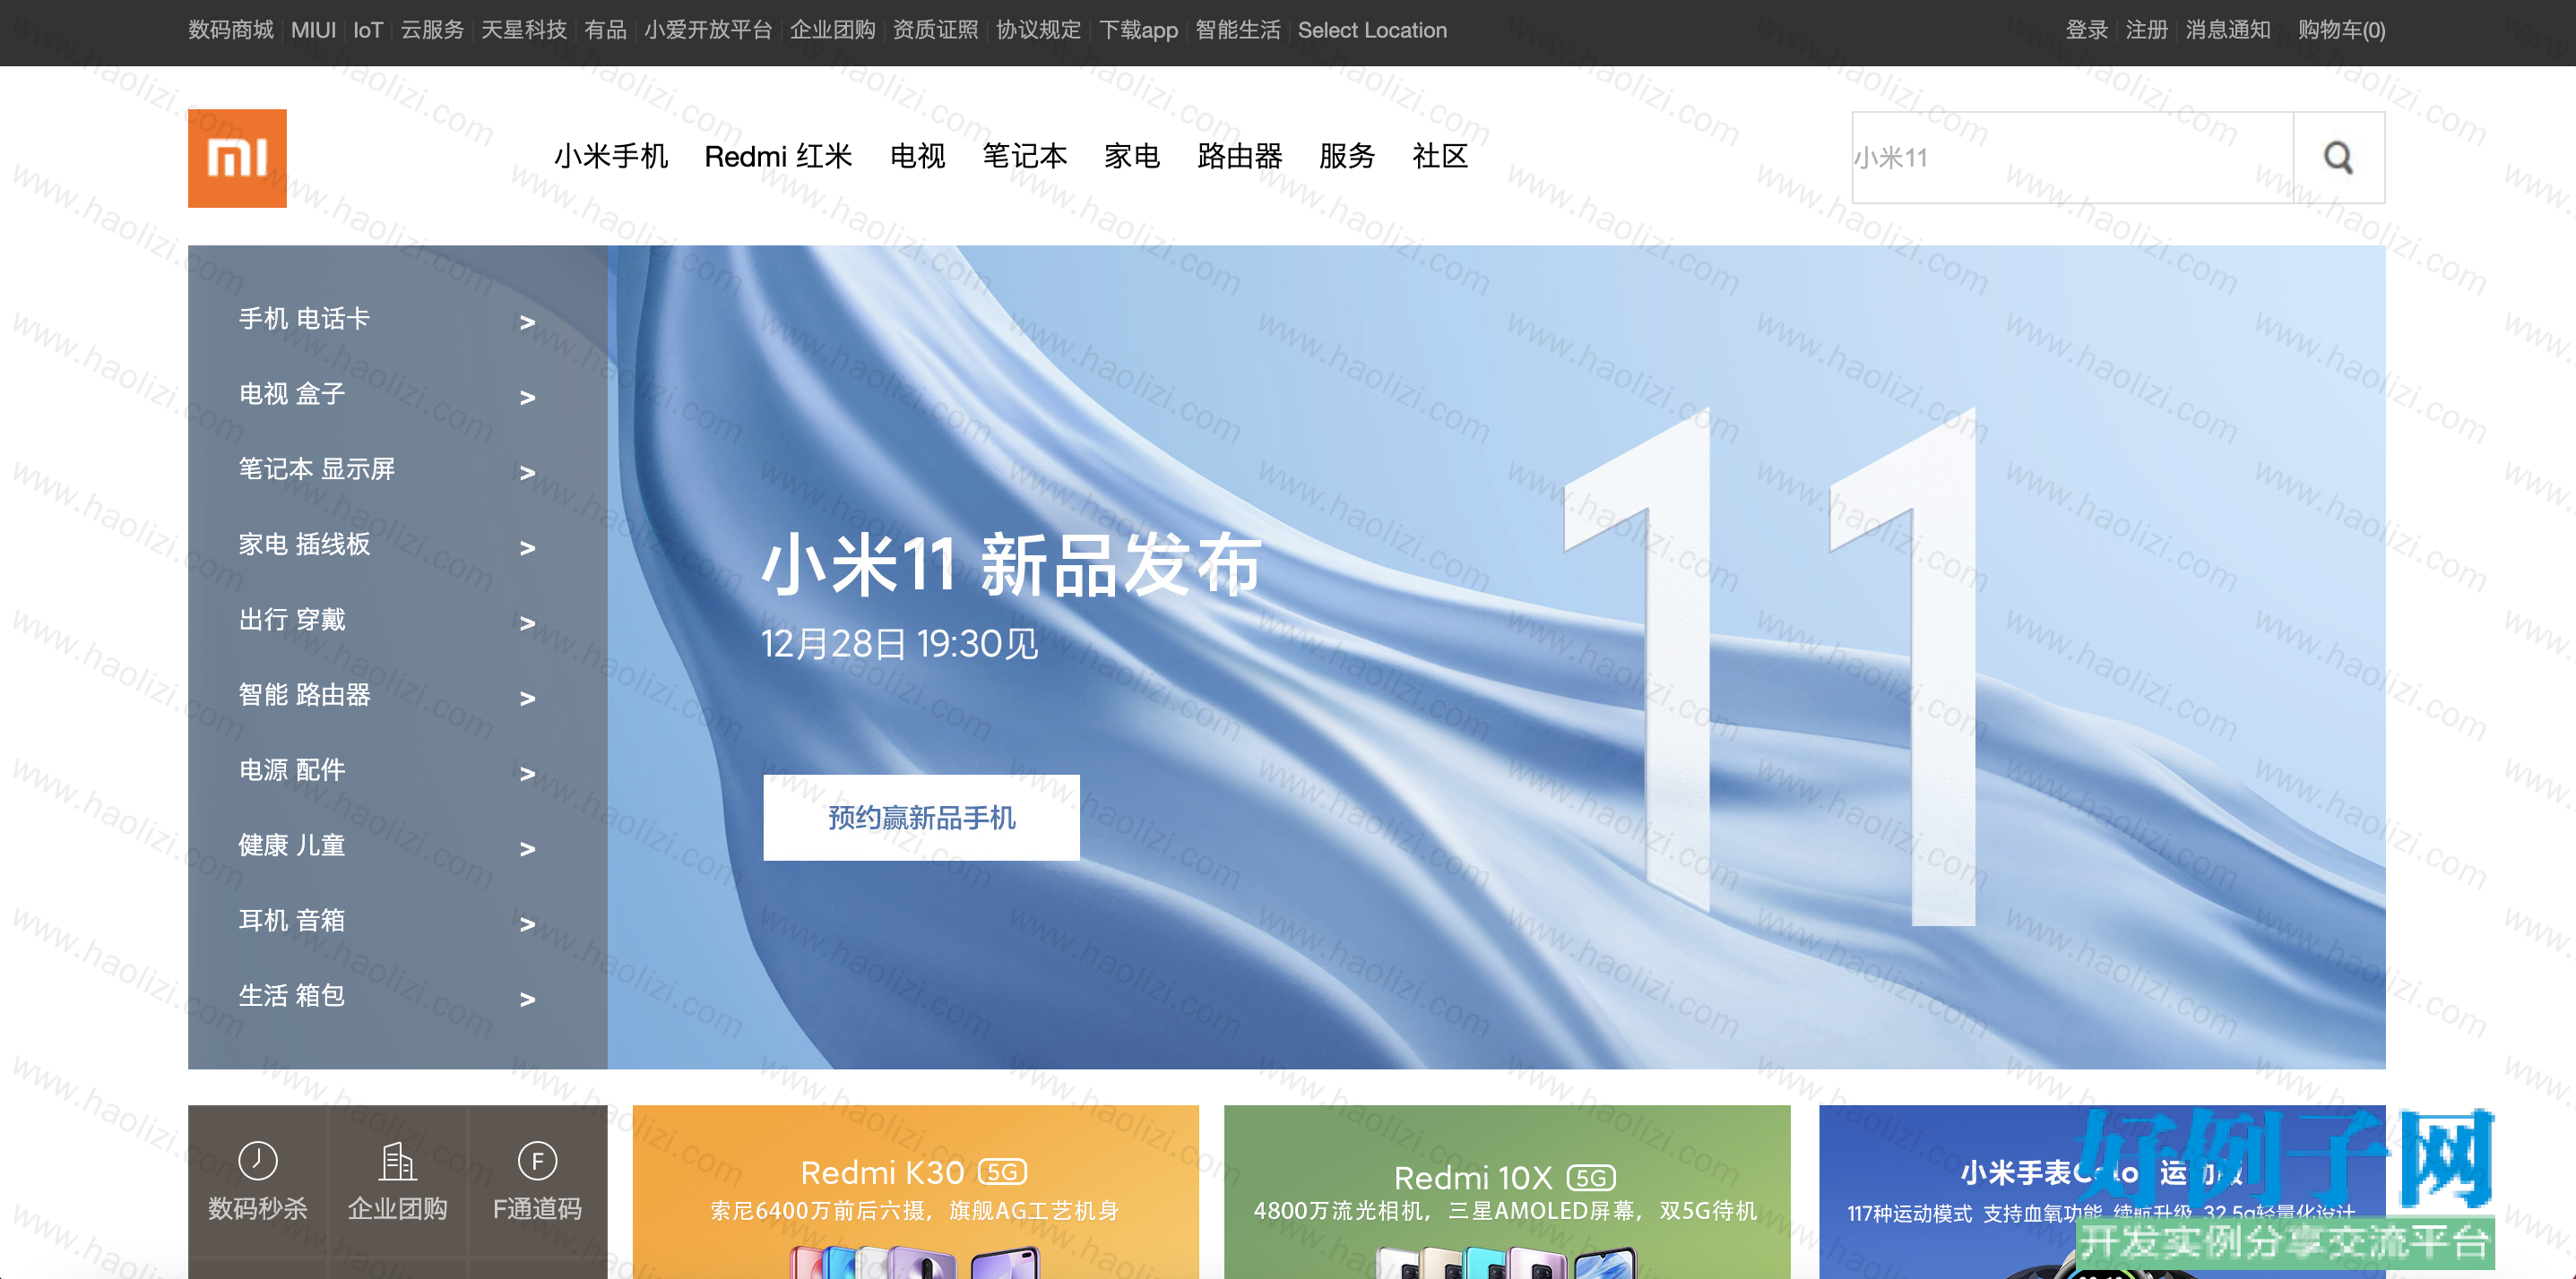This screenshot has height=1279, width=2576.
Task: Click the 数码商城 top link
Action: (231, 30)
